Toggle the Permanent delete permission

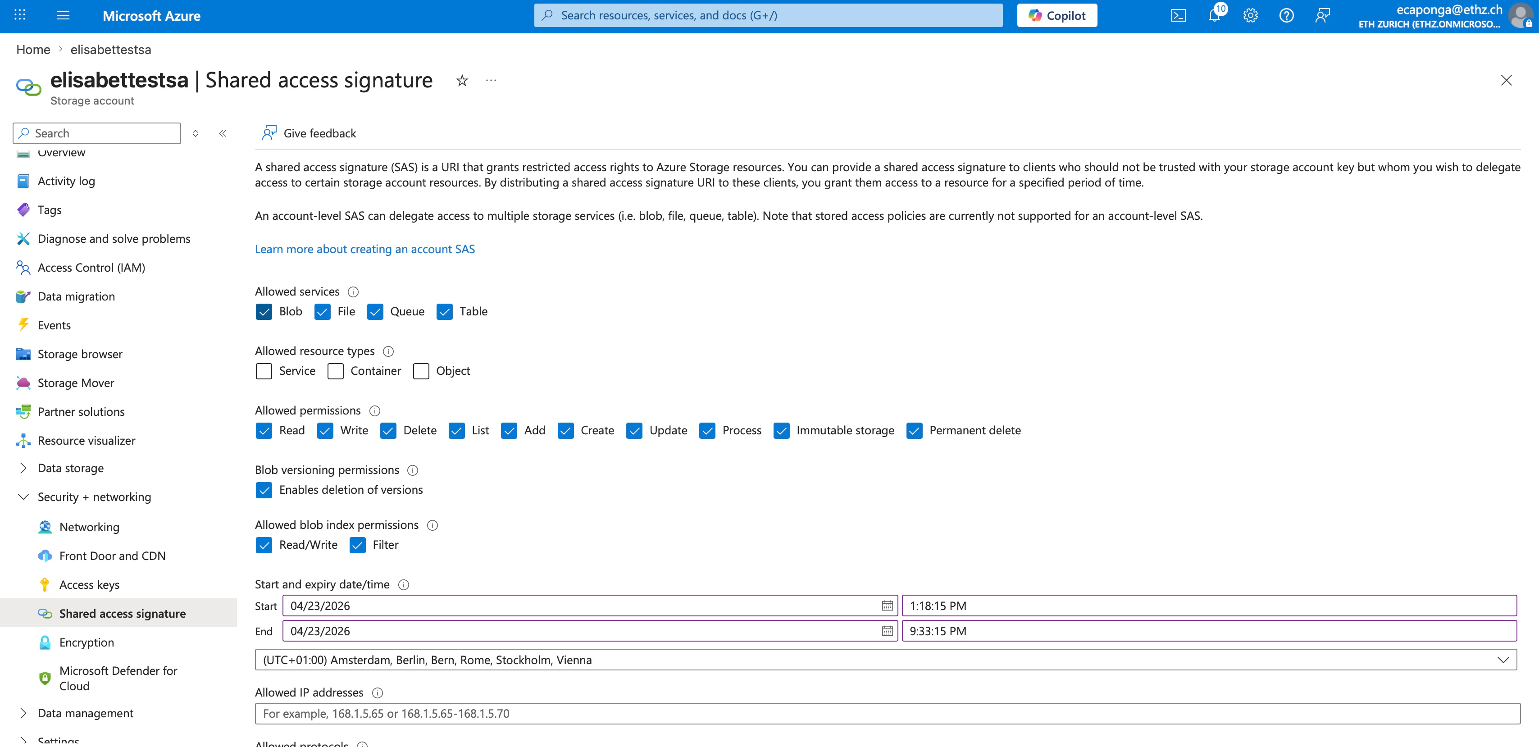pyautogui.click(x=914, y=430)
